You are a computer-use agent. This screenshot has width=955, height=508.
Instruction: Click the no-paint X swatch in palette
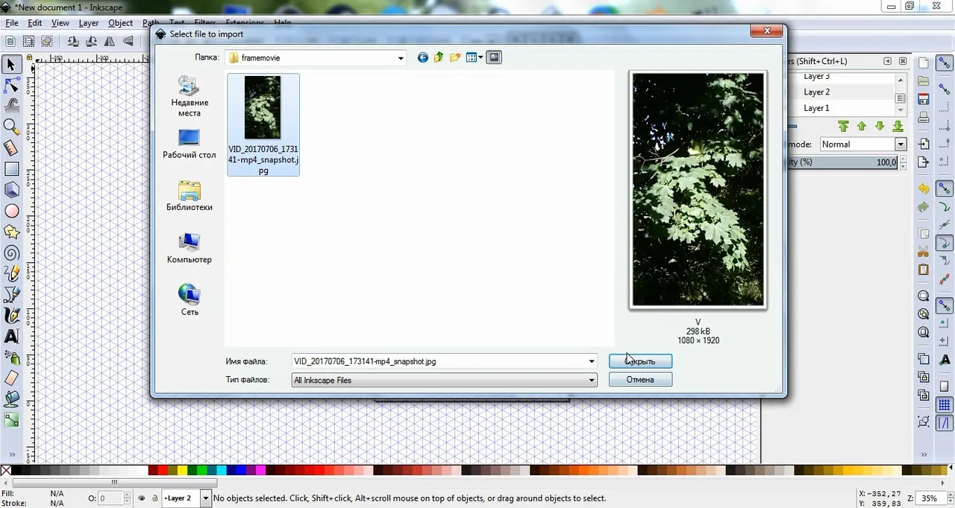[x=6, y=470]
